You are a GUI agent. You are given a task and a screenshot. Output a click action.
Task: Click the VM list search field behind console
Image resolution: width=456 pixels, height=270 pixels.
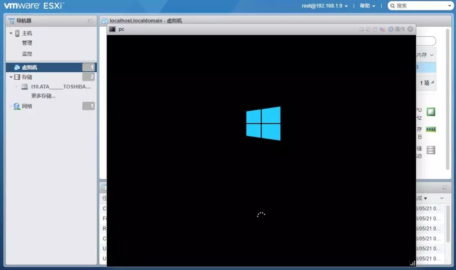[x=426, y=41]
